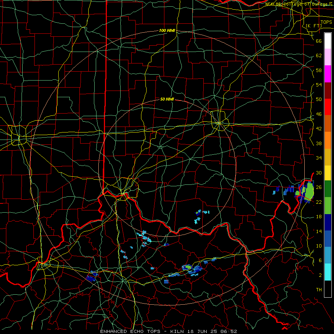Viewport: 334px width, 334px height.
Task: Click the black TH threshold swatch
Action: 328,289
